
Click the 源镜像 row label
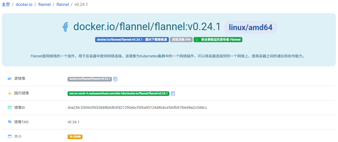pyautogui.click(x=20, y=78)
